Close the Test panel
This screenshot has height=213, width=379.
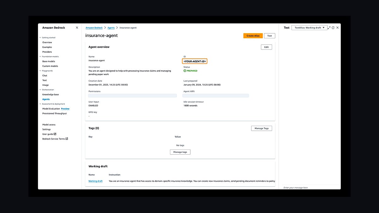coord(337,28)
